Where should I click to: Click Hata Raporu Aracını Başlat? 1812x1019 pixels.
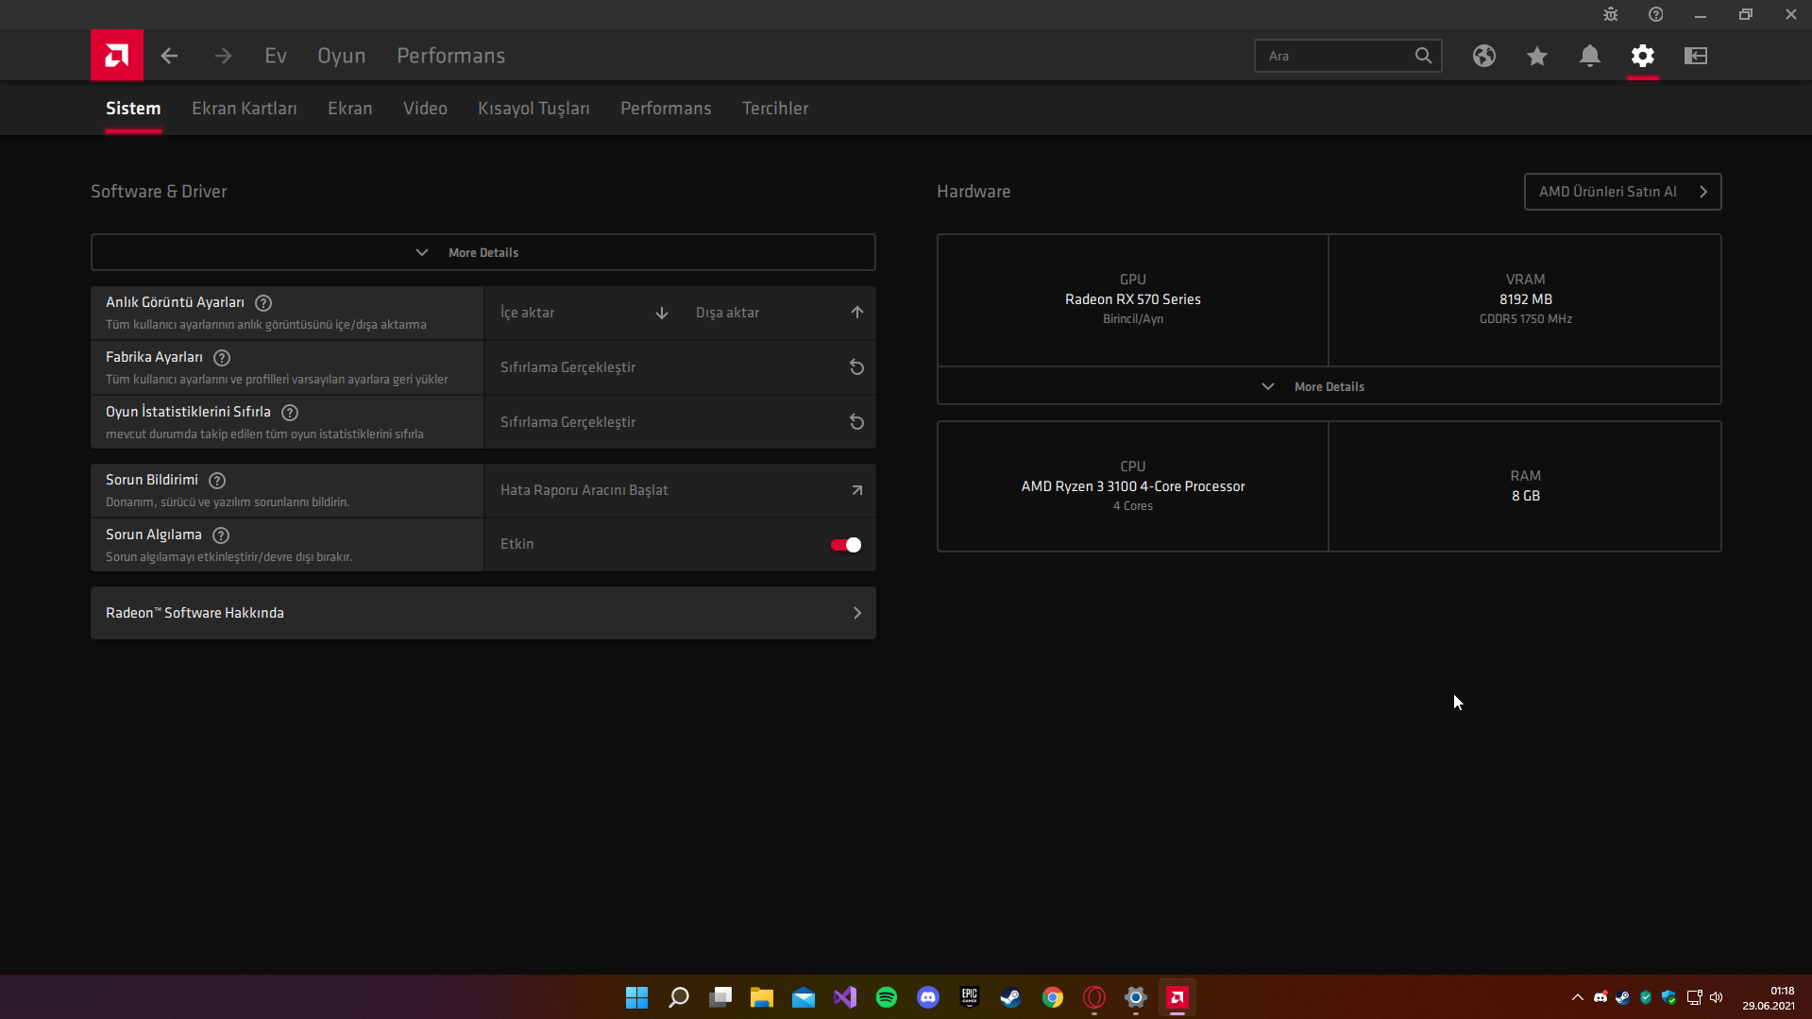click(680, 490)
